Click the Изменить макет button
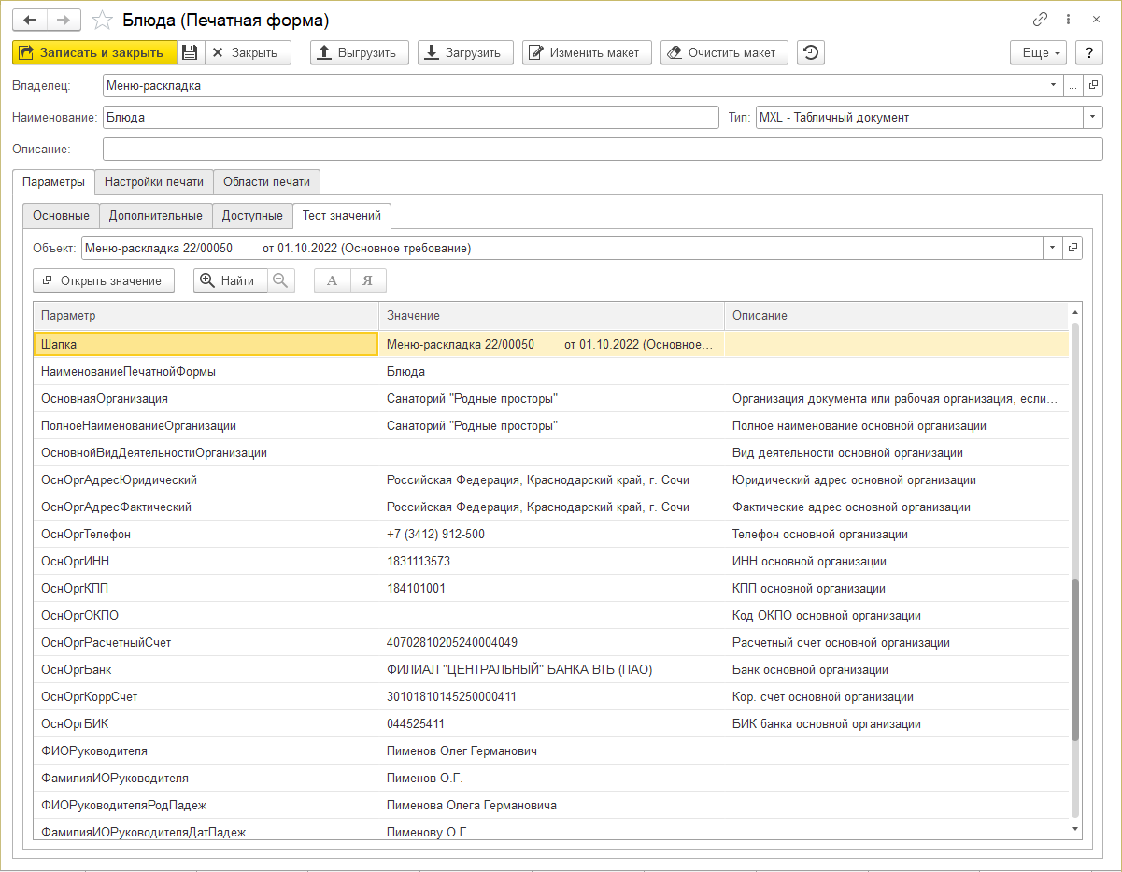The image size is (1122, 872). [x=586, y=53]
